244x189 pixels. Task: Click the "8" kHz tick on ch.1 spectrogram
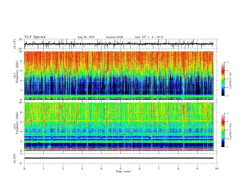click(22, 61)
